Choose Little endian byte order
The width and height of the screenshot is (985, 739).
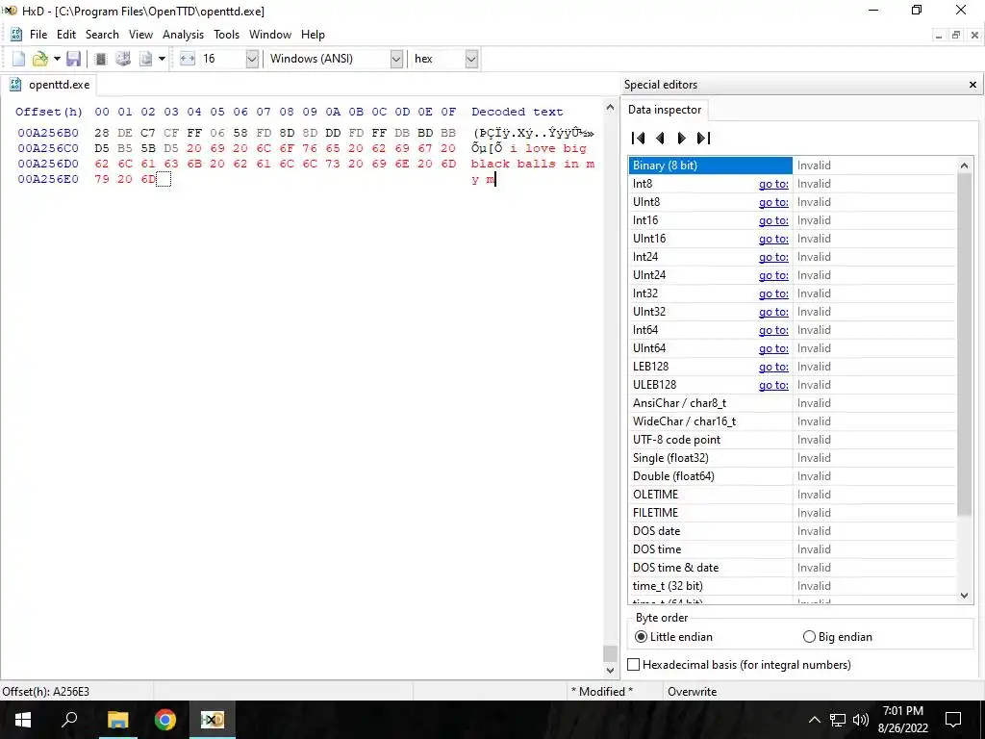tap(673, 637)
